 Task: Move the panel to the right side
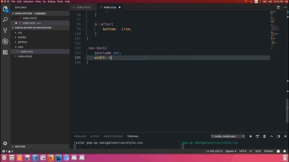[x=278, y=136]
